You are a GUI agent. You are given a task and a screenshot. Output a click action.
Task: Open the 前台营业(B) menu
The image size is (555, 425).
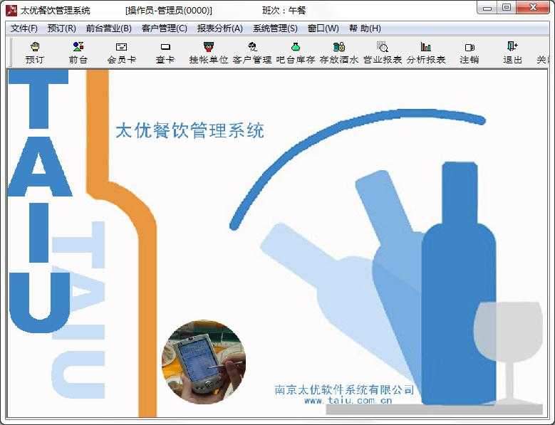point(109,28)
